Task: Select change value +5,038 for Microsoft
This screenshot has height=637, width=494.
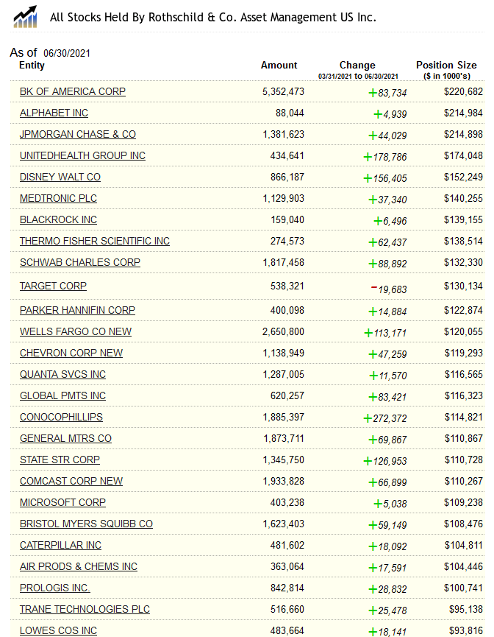Action: [x=390, y=504]
